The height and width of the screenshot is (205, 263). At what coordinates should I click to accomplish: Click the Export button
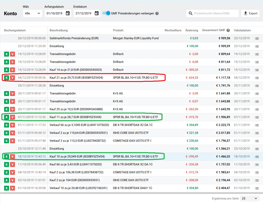pyautogui.click(x=250, y=13)
